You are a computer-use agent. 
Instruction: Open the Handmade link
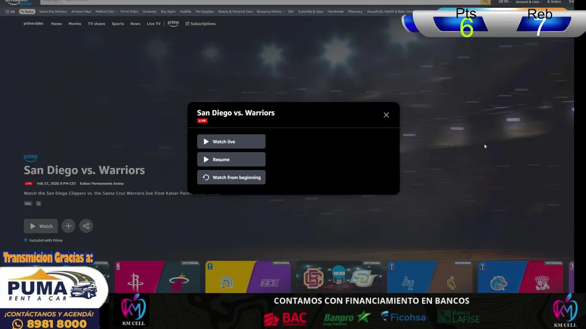coord(336,11)
